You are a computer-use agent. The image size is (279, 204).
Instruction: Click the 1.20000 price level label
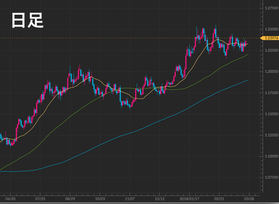click(x=272, y=72)
